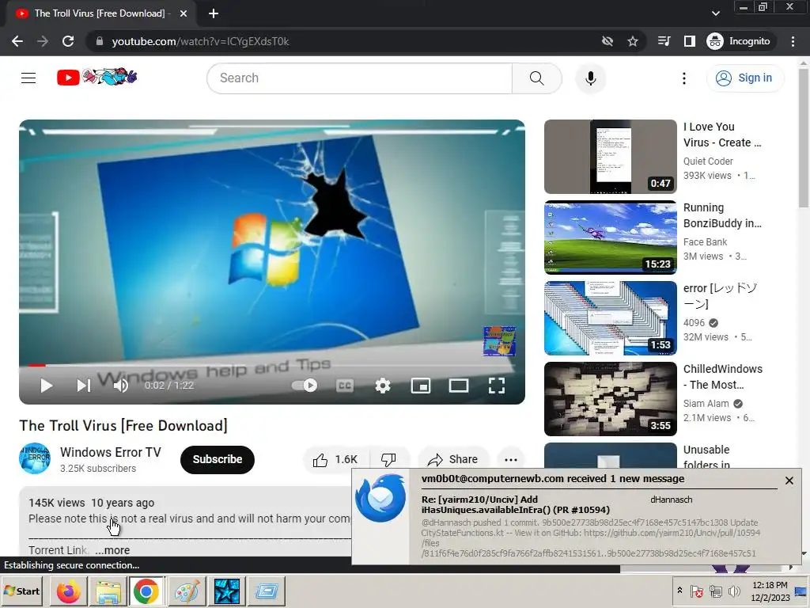Play the video

click(47, 386)
